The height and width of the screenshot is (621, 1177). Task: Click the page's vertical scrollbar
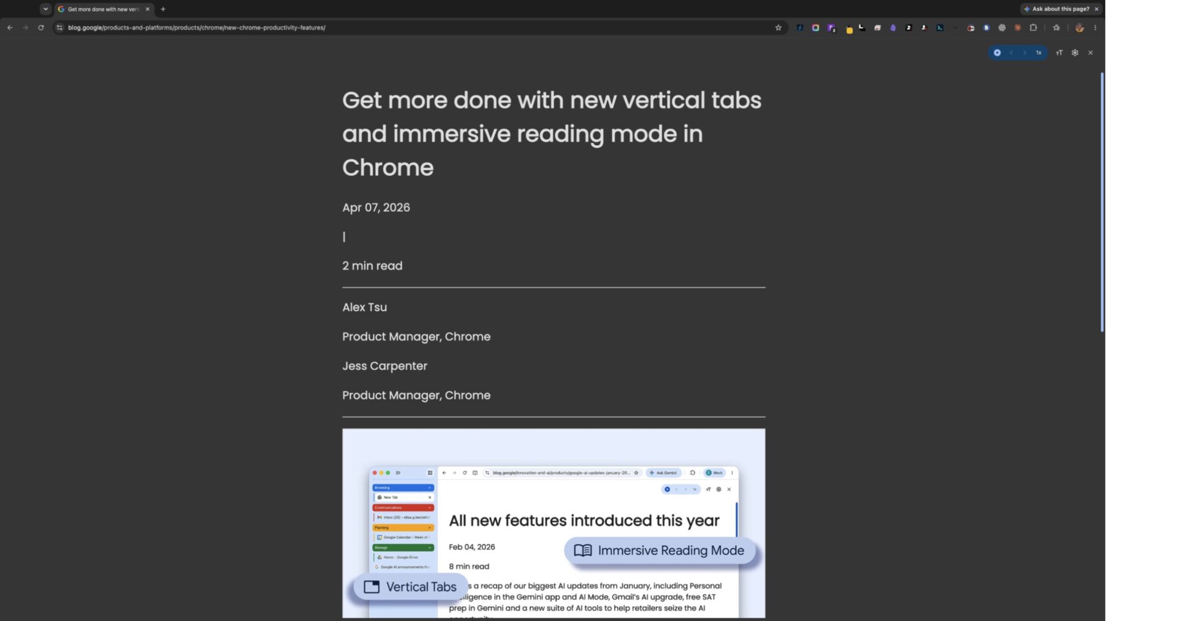click(1102, 202)
